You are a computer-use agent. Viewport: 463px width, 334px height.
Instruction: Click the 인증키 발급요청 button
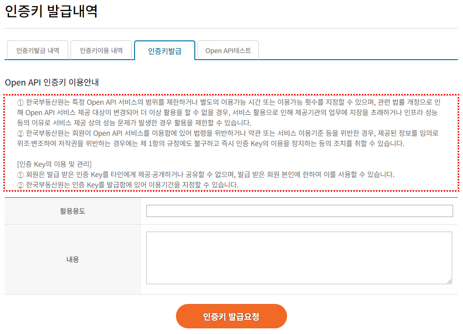click(x=231, y=316)
